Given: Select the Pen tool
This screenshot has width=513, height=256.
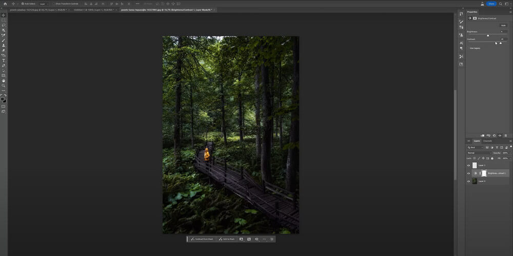Looking at the screenshot, I should point(3,66).
